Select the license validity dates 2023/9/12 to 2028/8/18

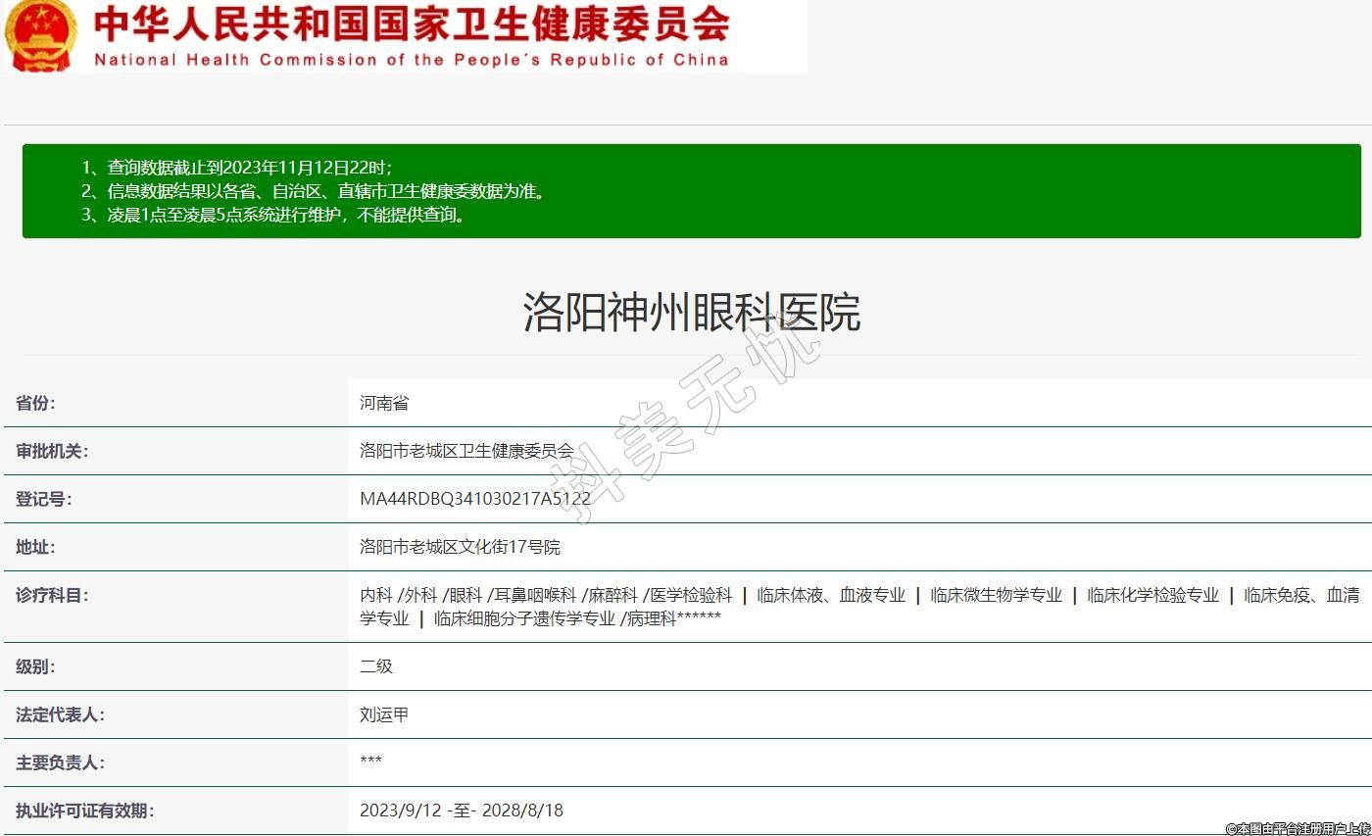click(462, 811)
